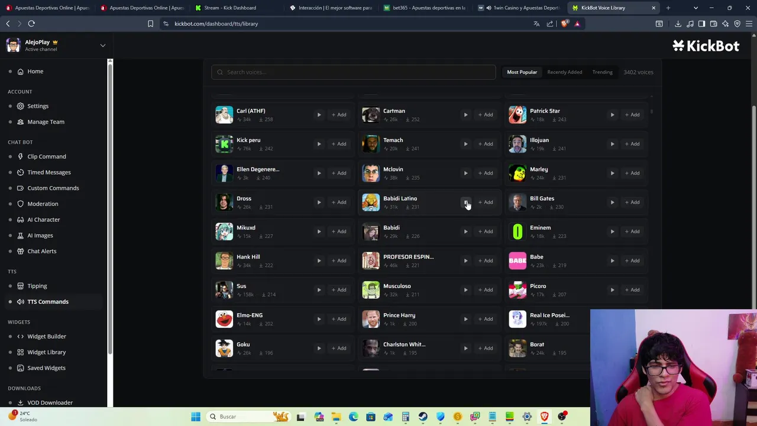This screenshot has width=757, height=426.
Task: Expand the AlejoPlay channel dropdown
Action: coord(102,46)
